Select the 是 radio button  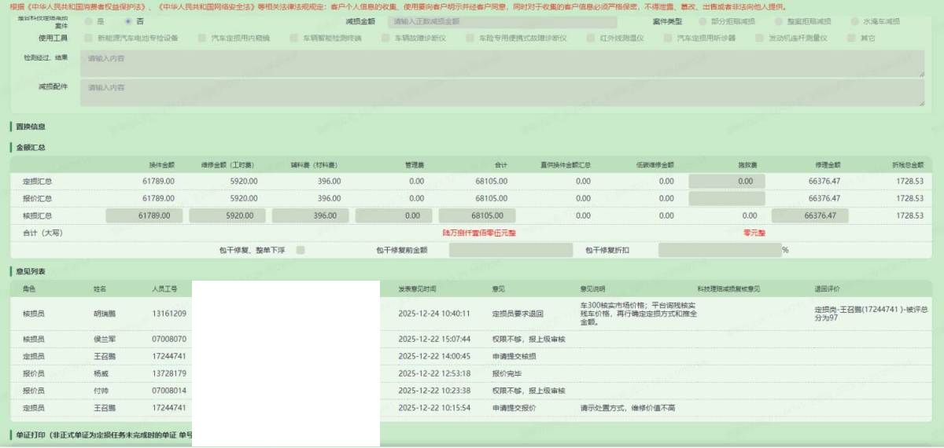pyautogui.click(x=88, y=21)
